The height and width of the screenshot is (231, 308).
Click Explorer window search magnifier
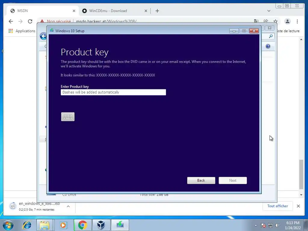point(271,36)
